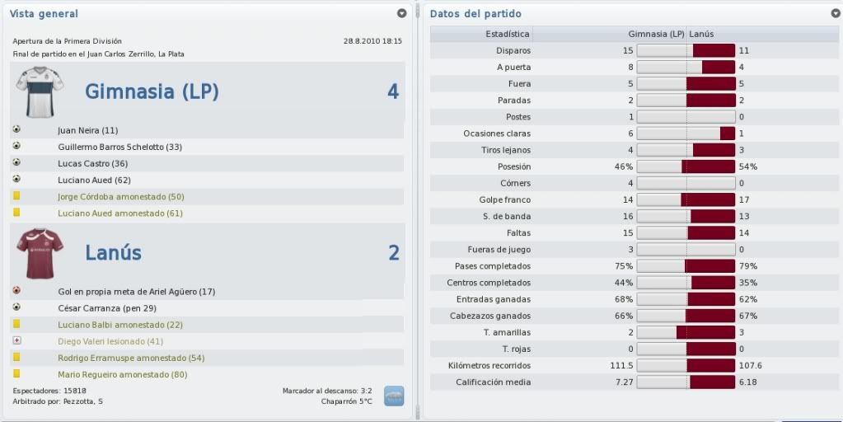Image resolution: width=843 pixels, height=422 pixels.
Task: Open the Gimnasia (LP) team name link
Action: click(x=152, y=92)
